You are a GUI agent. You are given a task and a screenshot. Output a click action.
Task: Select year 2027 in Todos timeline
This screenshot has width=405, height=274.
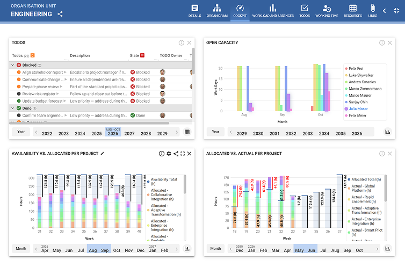pyautogui.click(x=129, y=134)
